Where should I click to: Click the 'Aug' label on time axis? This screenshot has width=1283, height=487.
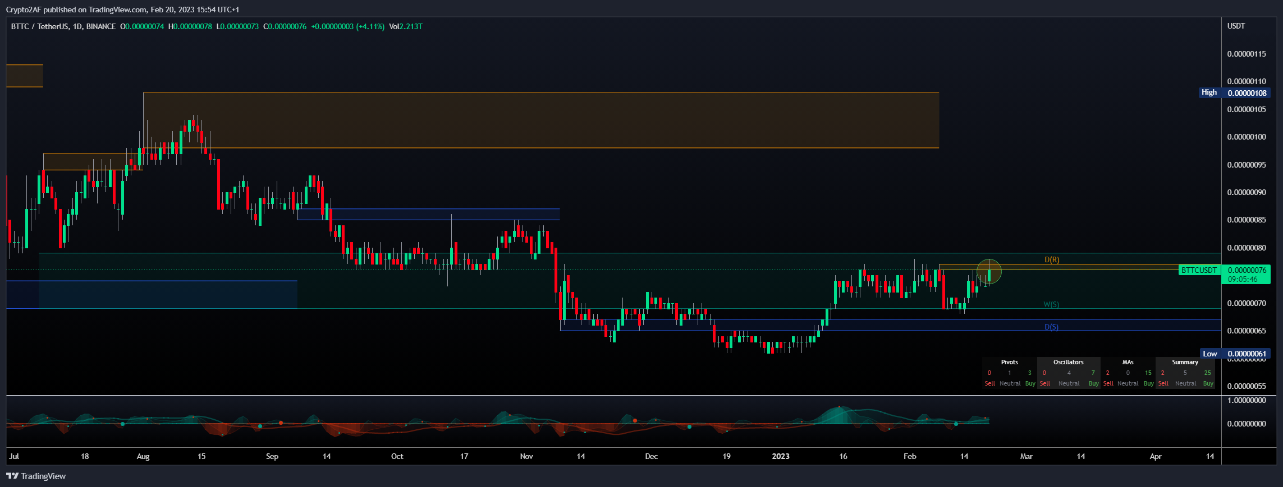tap(143, 456)
